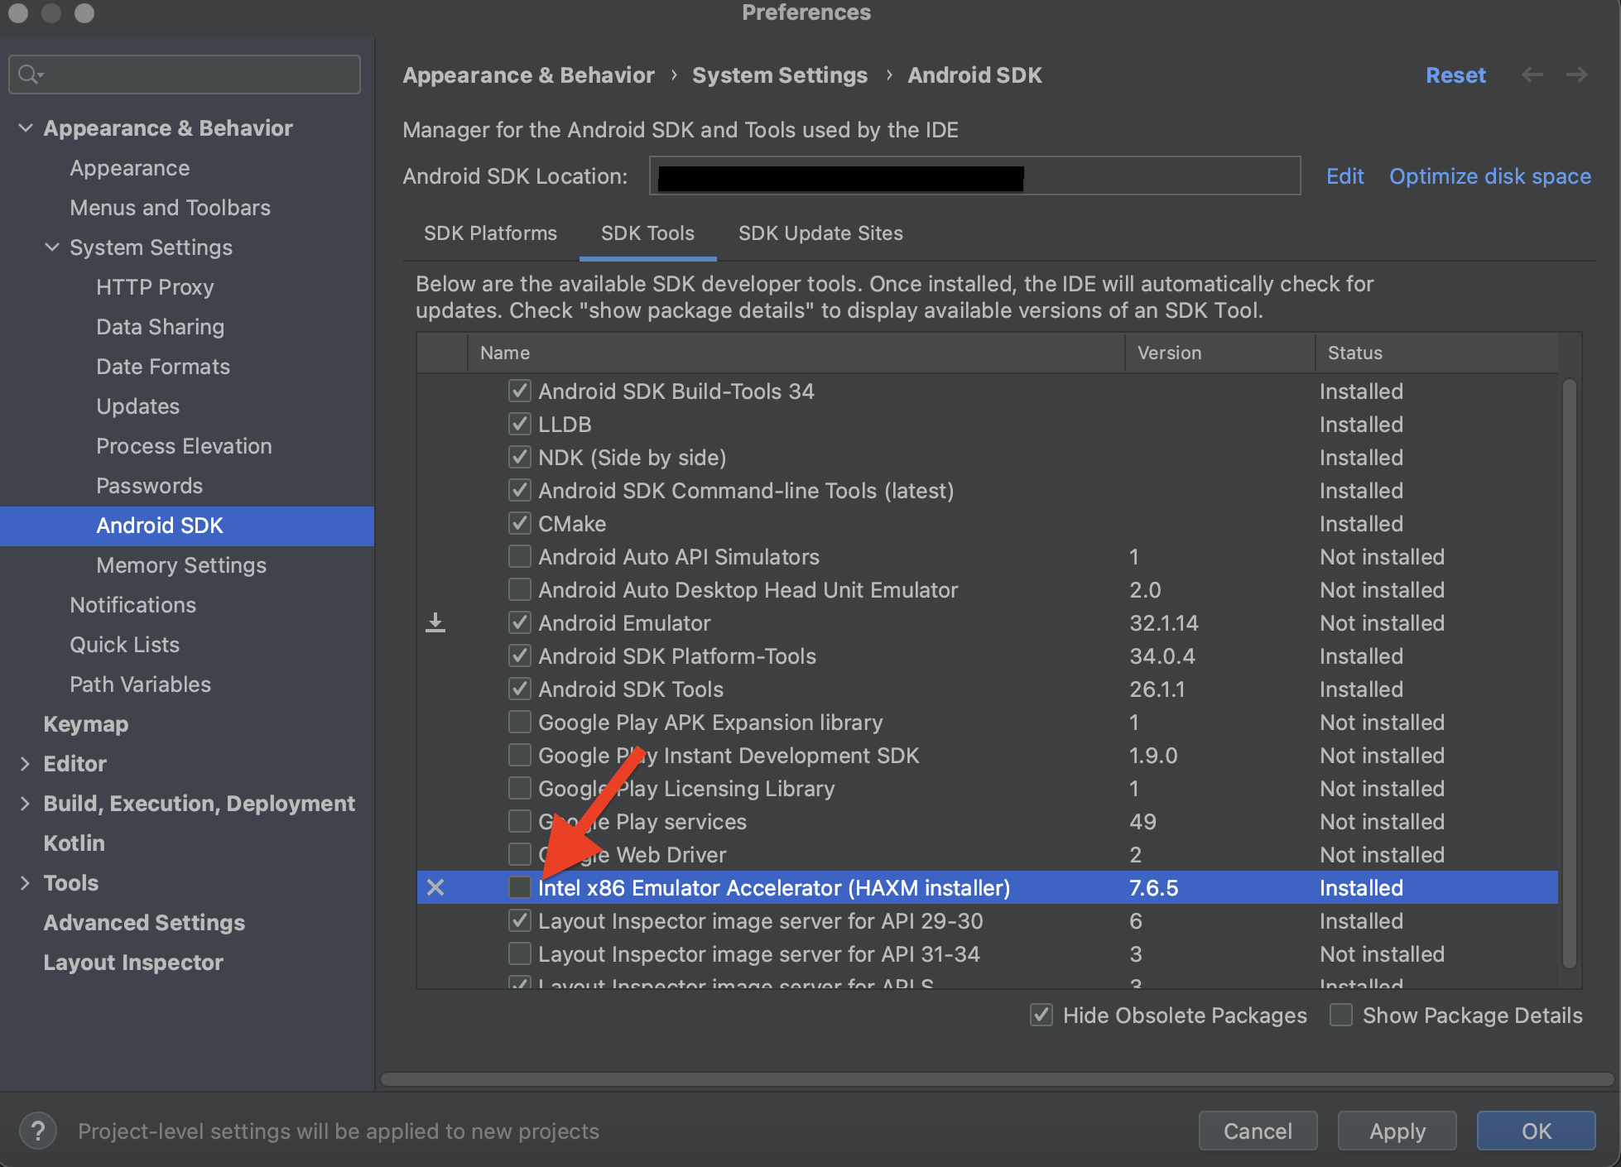
Task: Click the Android SDK Location field
Action: pyautogui.click(x=975, y=176)
